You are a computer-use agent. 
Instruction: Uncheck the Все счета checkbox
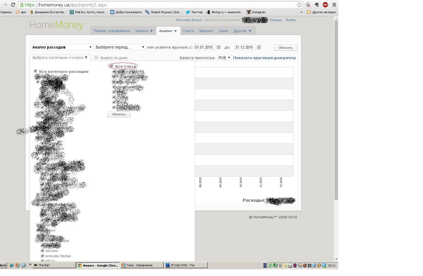coord(112,66)
